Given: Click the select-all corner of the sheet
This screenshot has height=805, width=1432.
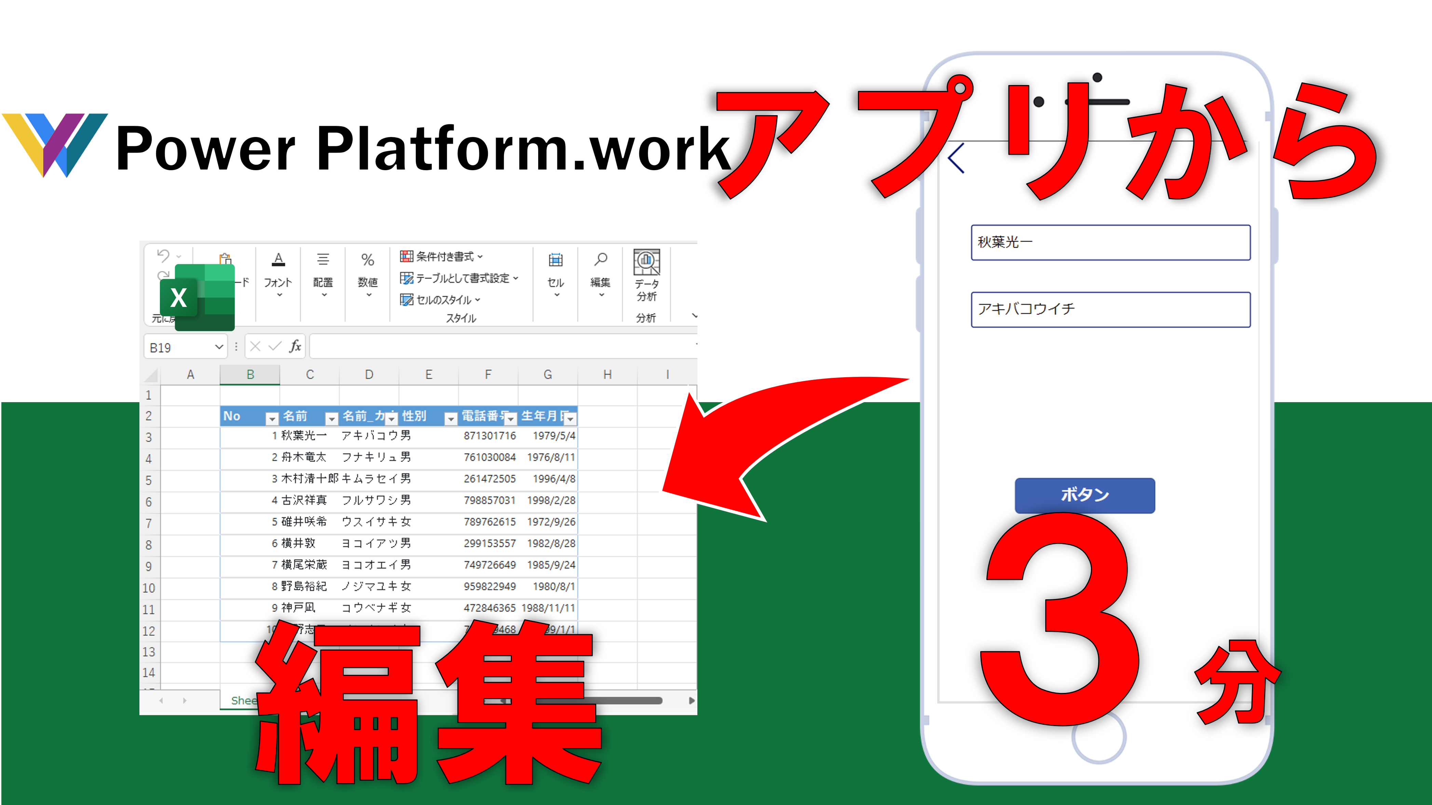Looking at the screenshot, I should tap(151, 375).
